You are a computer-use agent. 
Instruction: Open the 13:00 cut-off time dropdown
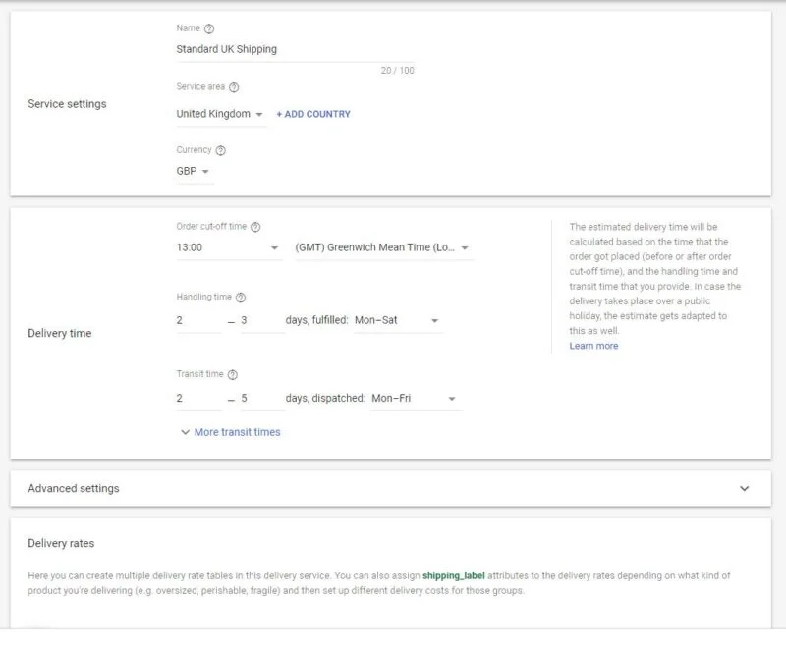pos(226,247)
